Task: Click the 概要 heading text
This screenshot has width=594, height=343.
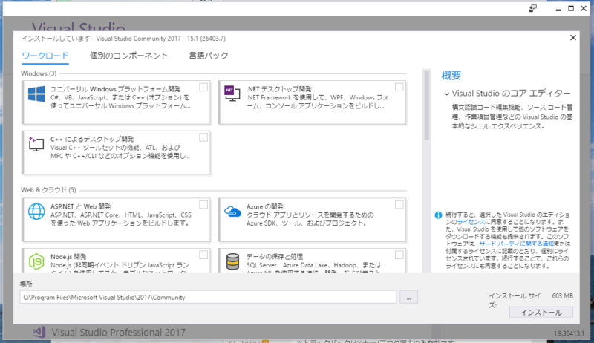Action: (x=451, y=76)
